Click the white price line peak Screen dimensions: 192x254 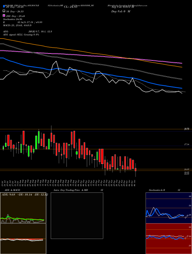tap(56, 61)
